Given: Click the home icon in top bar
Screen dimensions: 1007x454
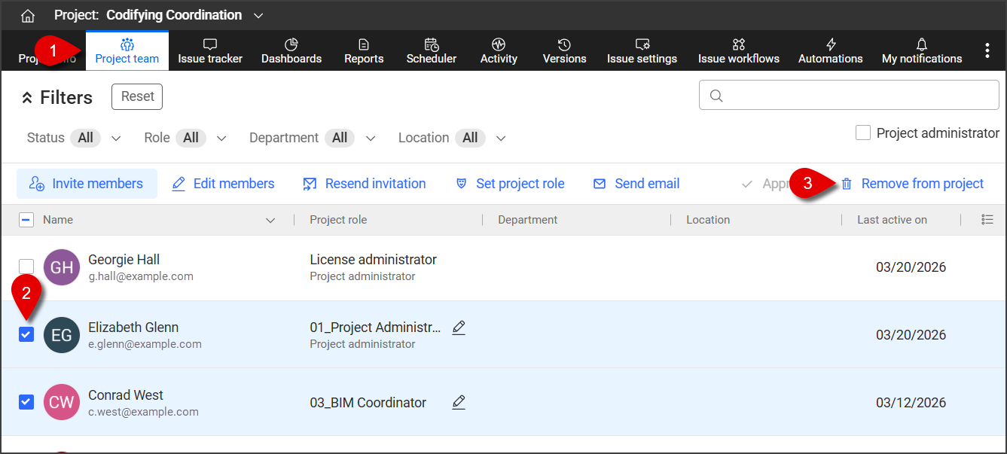Looking at the screenshot, I should tap(28, 16).
